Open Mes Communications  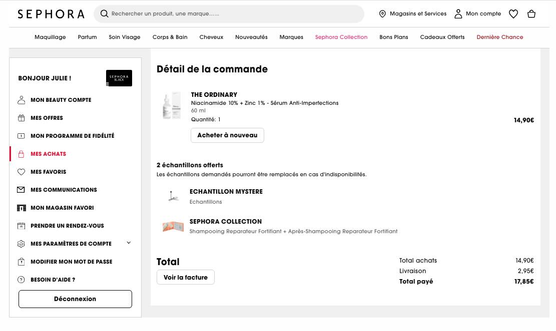pos(64,190)
